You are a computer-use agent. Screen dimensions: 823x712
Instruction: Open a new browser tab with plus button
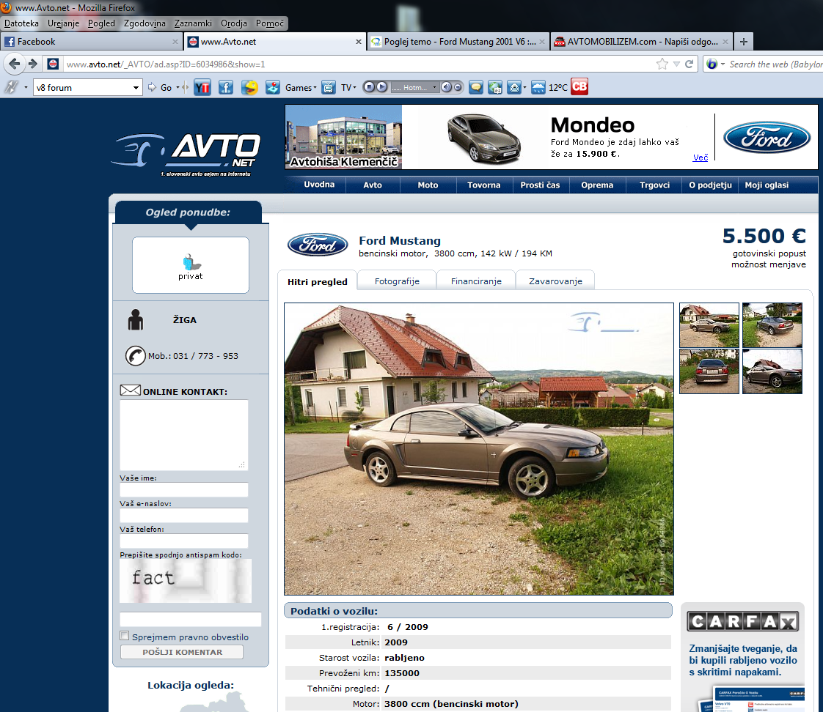(x=744, y=42)
